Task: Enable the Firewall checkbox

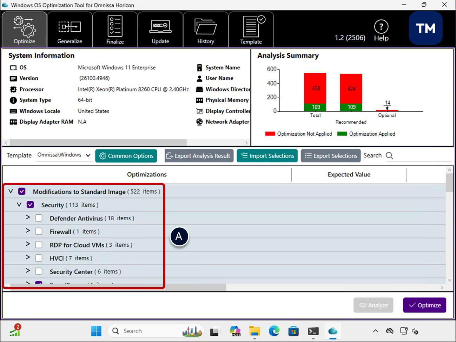Action: coord(39,232)
